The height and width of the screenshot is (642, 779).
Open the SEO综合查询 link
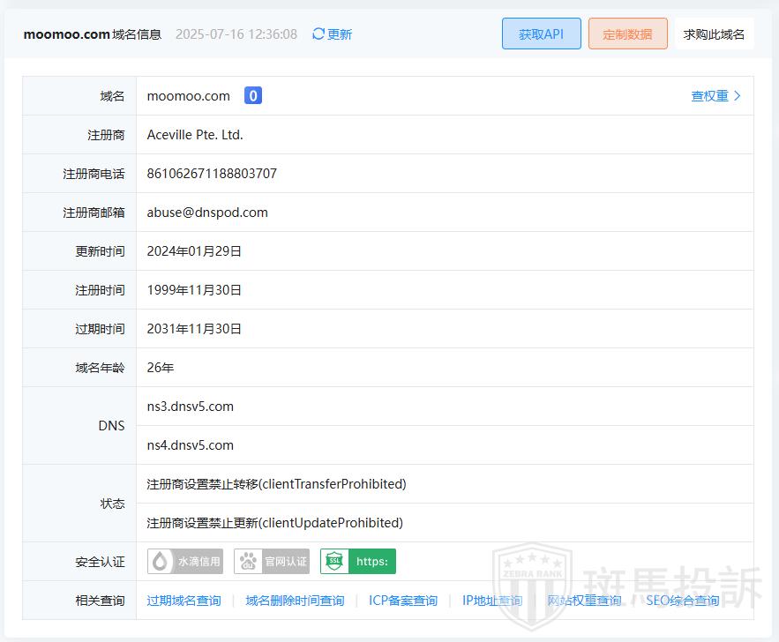pos(682,601)
